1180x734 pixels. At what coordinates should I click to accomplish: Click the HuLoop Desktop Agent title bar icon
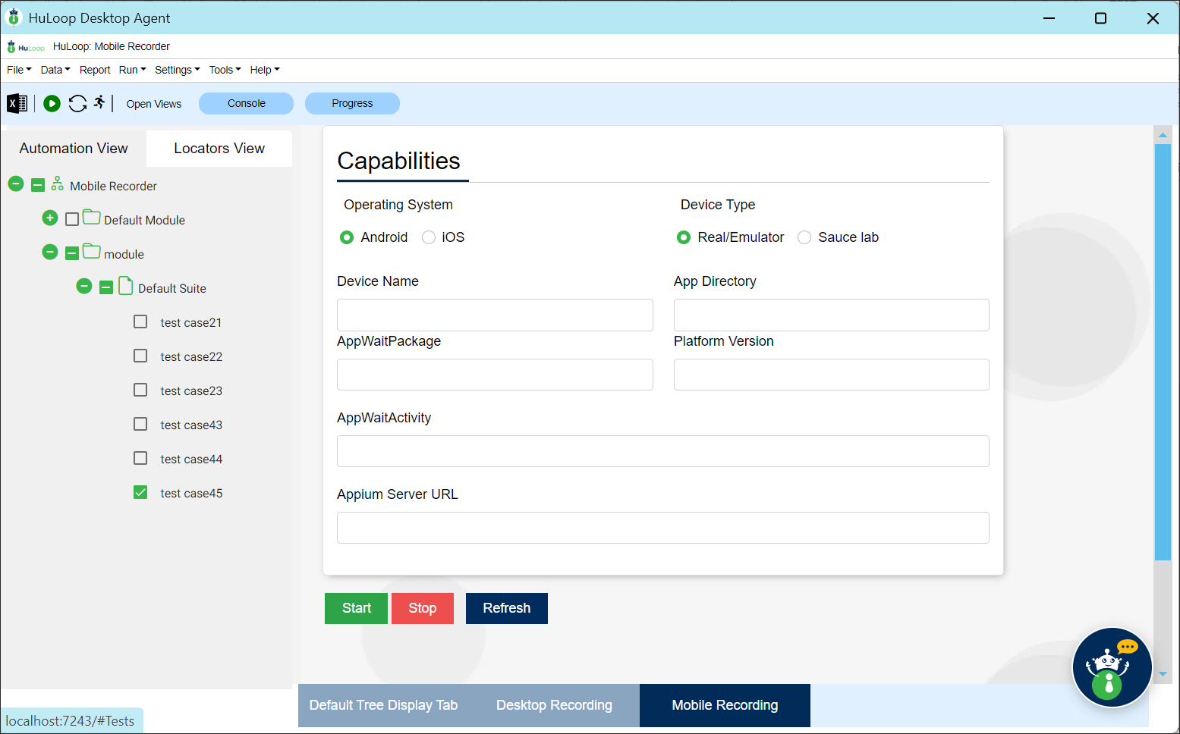tap(14, 17)
